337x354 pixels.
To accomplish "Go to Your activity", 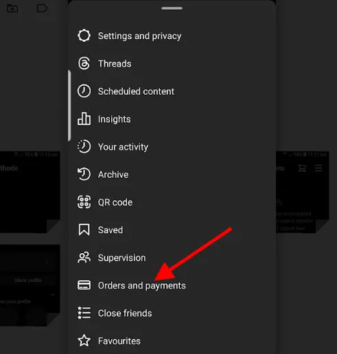I will (123, 147).
